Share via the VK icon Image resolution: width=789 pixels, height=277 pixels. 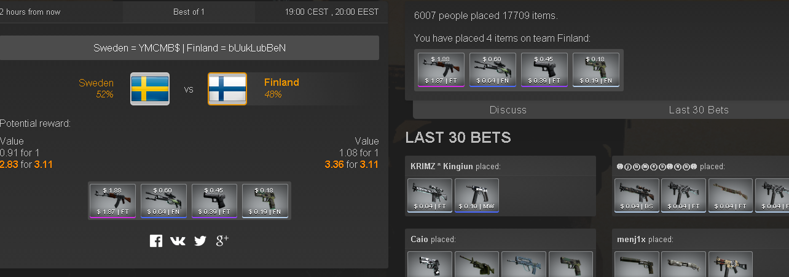pos(178,241)
